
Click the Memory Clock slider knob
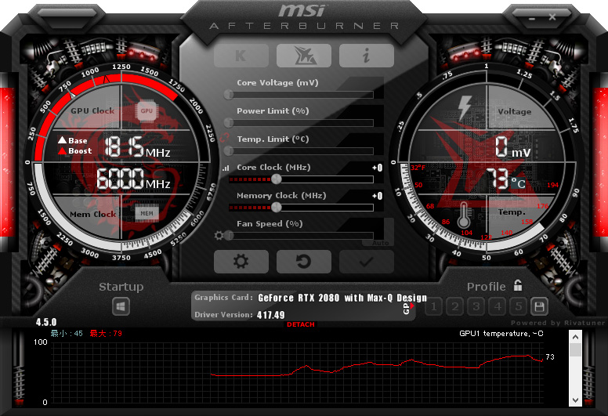click(276, 207)
